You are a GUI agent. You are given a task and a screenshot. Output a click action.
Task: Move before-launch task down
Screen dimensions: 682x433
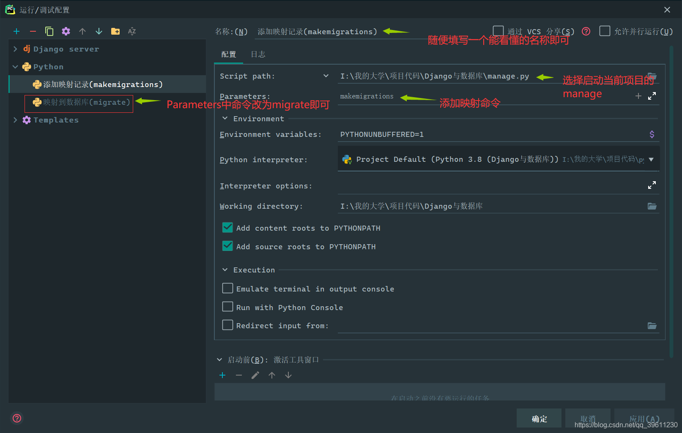[x=288, y=375]
